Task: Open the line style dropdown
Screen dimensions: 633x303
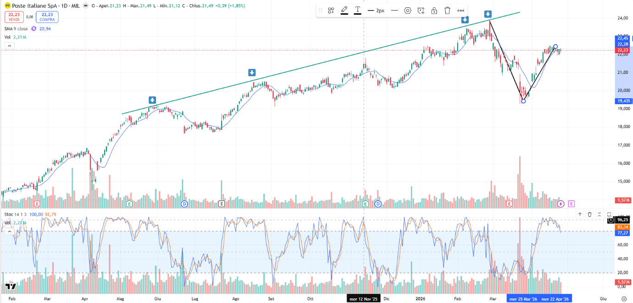Action: click(394, 11)
